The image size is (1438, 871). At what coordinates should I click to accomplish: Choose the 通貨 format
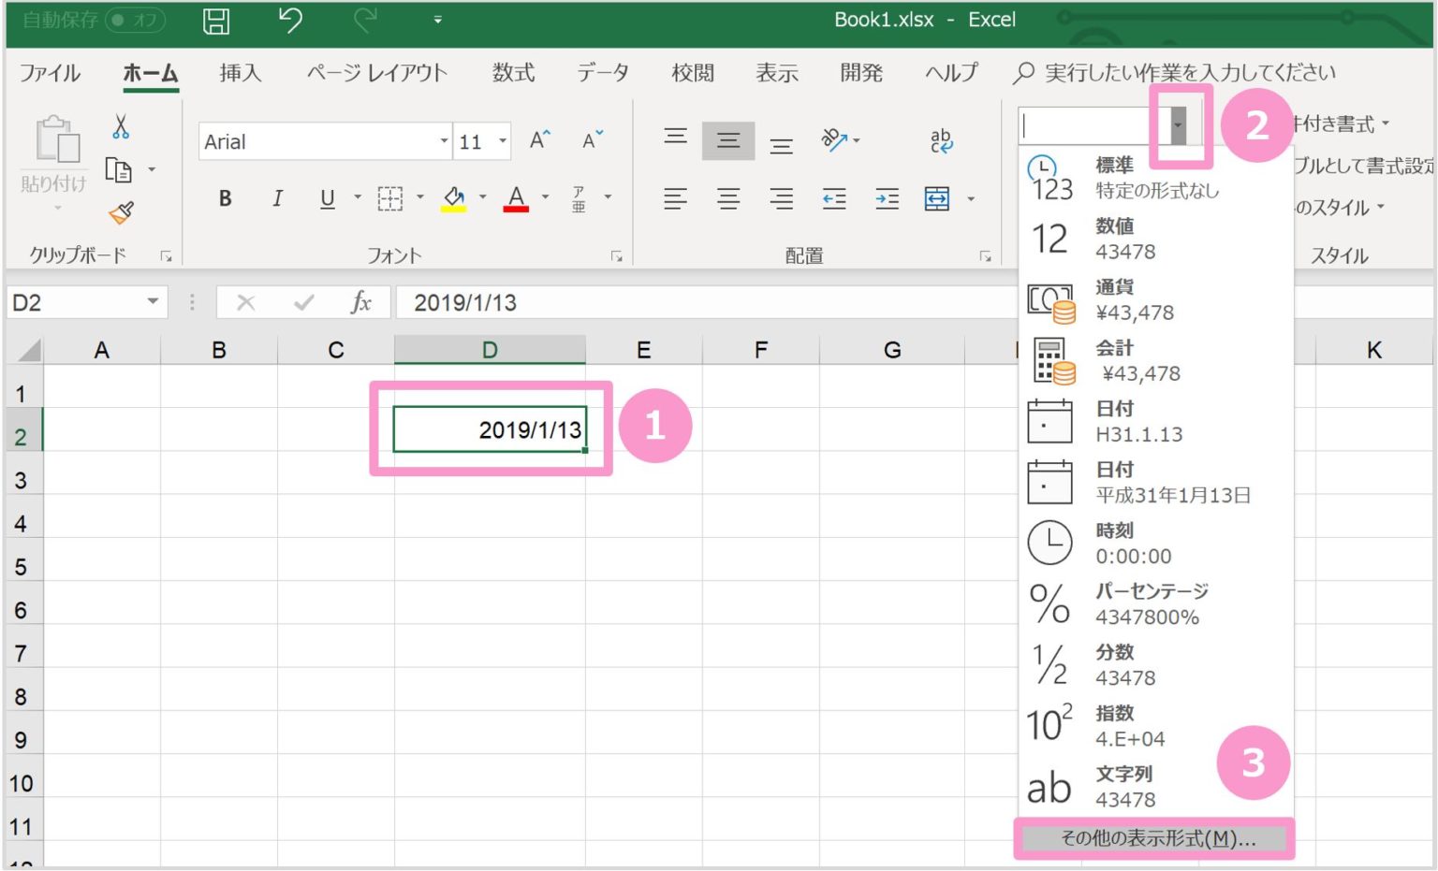pyautogui.click(x=1155, y=299)
